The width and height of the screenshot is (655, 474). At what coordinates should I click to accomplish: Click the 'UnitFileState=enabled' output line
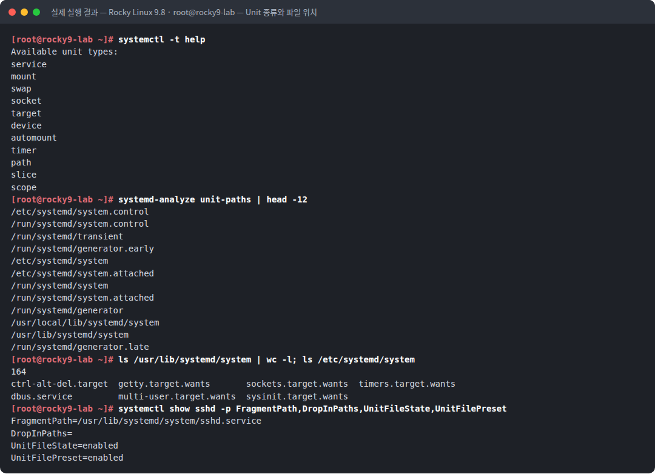coord(64,446)
